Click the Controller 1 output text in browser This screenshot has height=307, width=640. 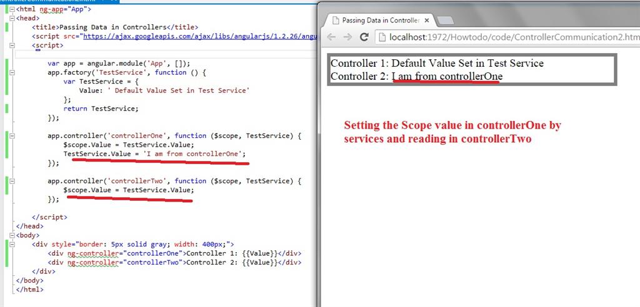tap(437, 63)
